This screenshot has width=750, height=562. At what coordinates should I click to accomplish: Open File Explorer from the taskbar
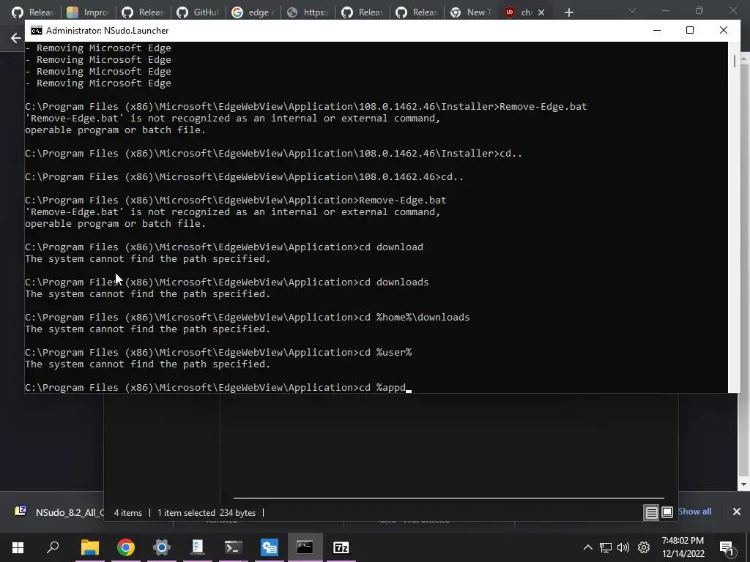click(89, 547)
